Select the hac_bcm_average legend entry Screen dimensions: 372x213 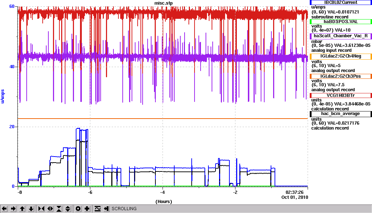click(x=341, y=114)
